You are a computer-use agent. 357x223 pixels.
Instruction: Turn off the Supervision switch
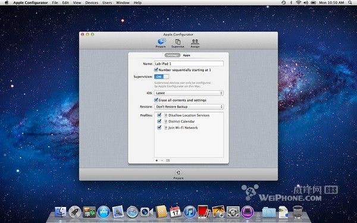161,77
